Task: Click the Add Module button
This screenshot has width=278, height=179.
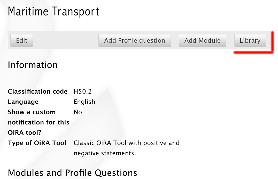Action: click(x=202, y=41)
